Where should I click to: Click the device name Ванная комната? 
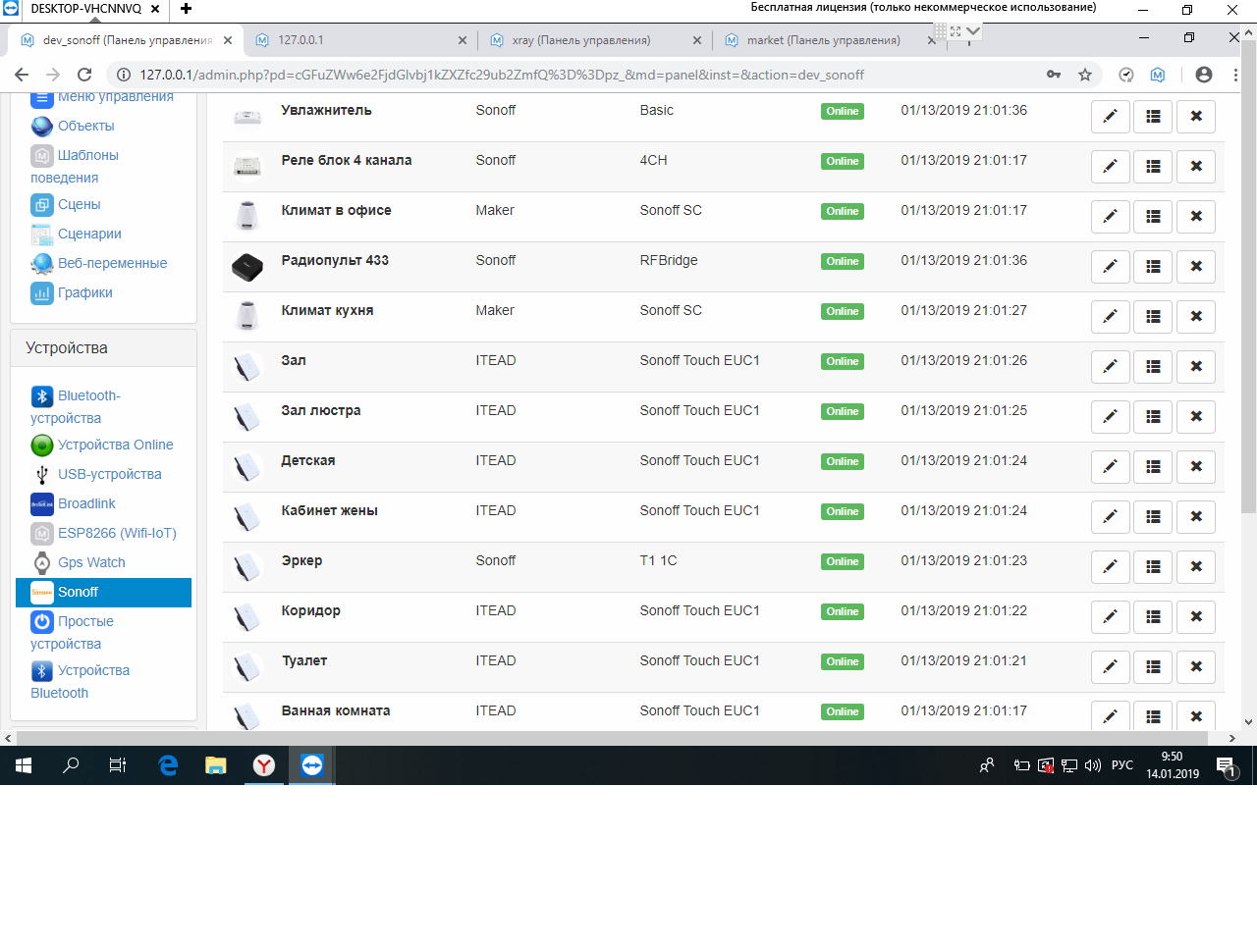tap(336, 710)
